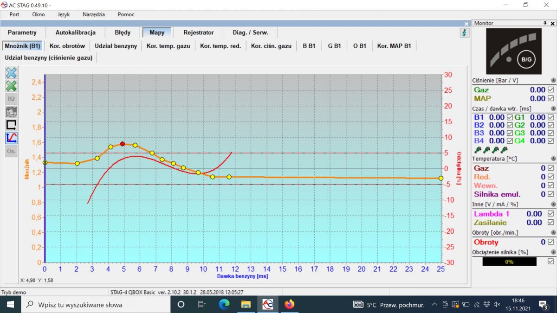Click the grey refresh arrows icon
Viewport: 557px width, 313px height.
click(11, 112)
